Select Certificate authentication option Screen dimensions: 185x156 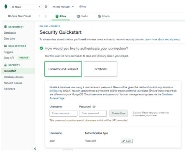(101, 69)
